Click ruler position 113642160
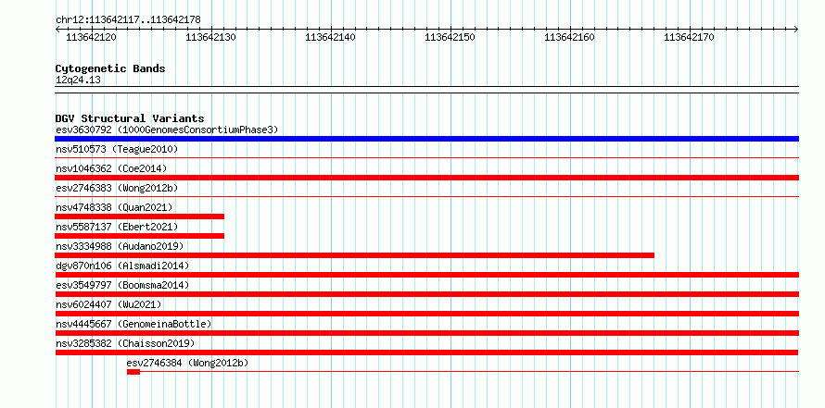825x408 pixels. pyautogui.click(x=569, y=37)
